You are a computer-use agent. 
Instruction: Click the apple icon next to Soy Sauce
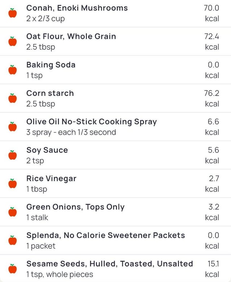point(13,155)
